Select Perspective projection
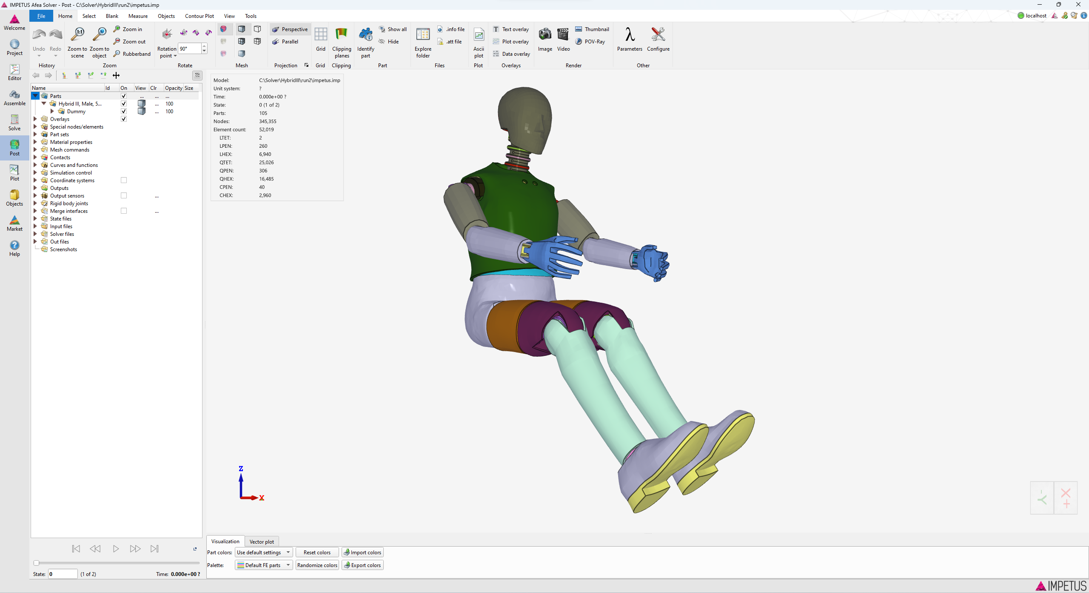1089x593 pixels. point(290,29)
